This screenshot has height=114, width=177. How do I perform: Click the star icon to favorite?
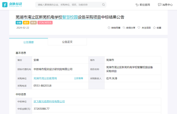[154, 28]
